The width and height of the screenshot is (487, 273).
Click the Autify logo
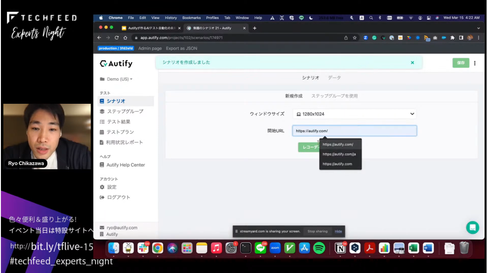click(116, 64)
